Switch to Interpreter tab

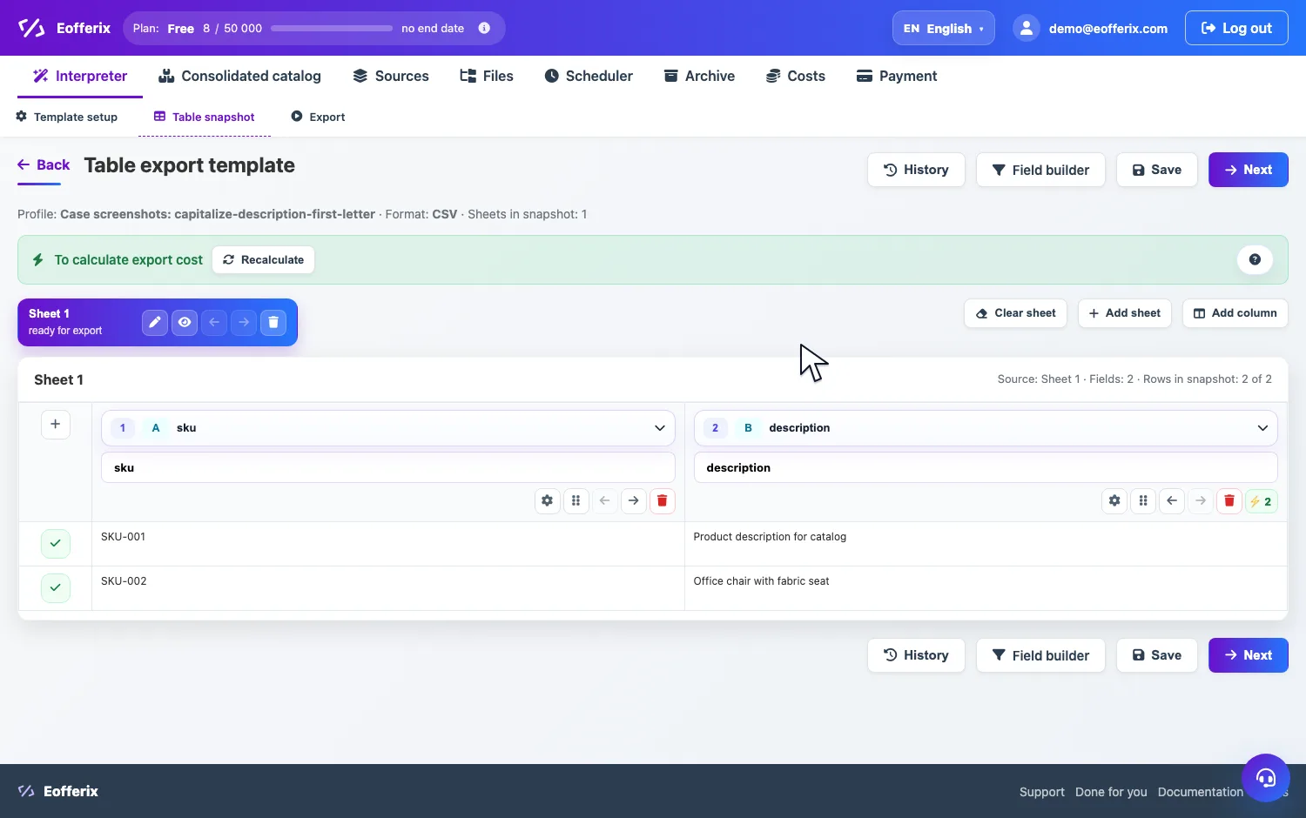(x=80, y=76)
